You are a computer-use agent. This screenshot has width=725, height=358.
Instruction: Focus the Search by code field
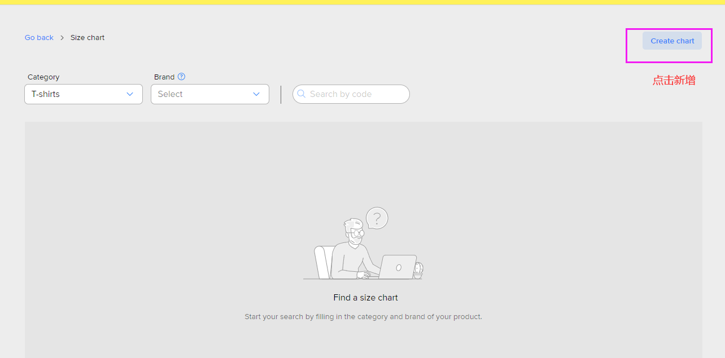(351, 94)
